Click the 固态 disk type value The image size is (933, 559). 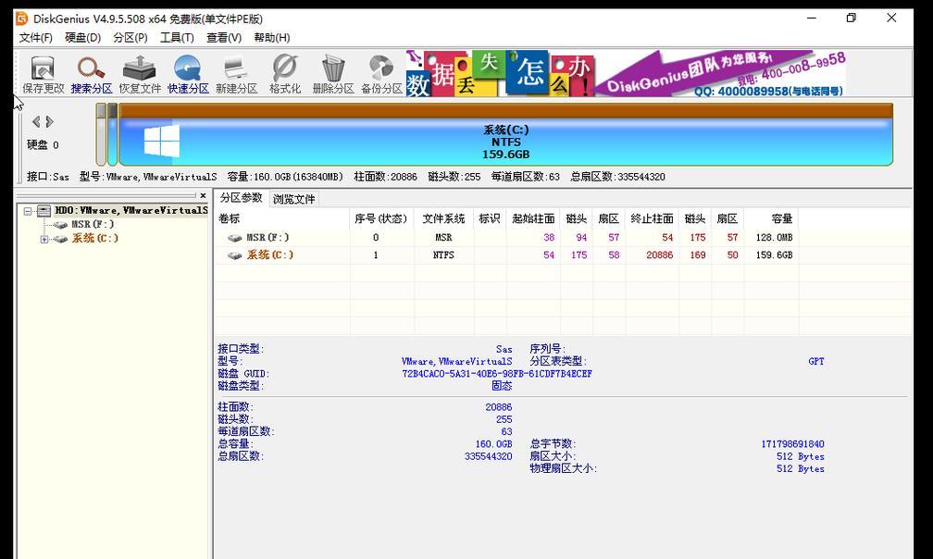pos(502,386)
